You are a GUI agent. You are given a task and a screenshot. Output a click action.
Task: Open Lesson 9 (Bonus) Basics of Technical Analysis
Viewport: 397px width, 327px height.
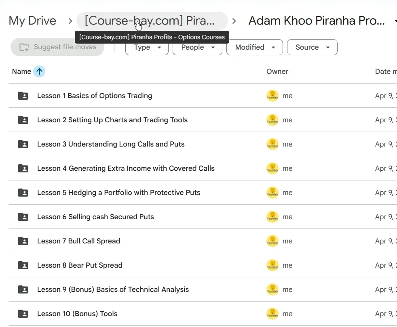tap(113, 289)
